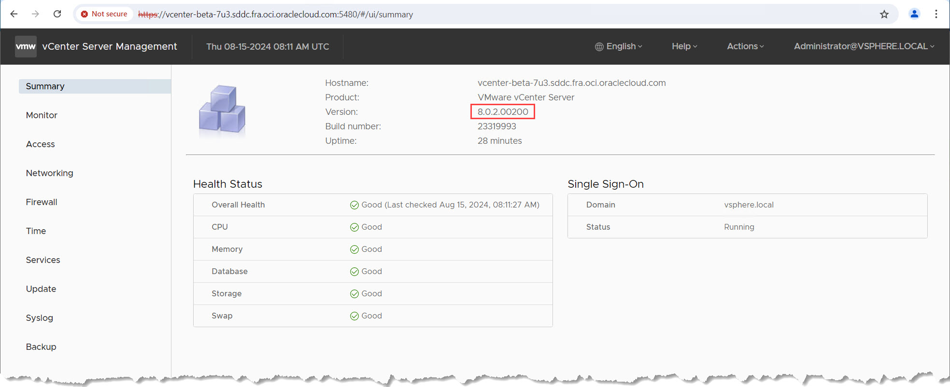The image size is (950, 387).
Task: Open the Backup section
Action: pyautogui.click(x=41, y=347)
